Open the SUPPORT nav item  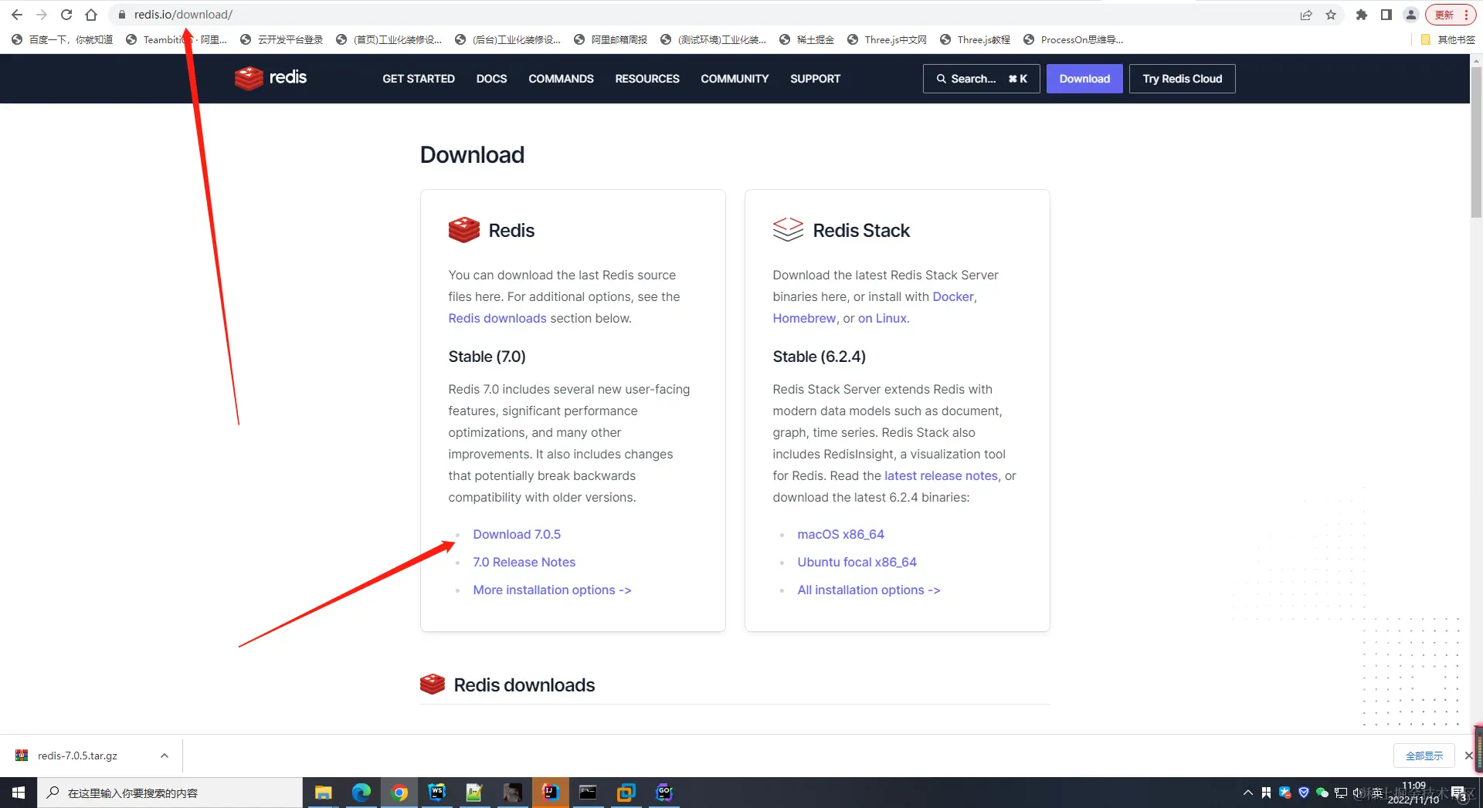click(x=815, y=79)
